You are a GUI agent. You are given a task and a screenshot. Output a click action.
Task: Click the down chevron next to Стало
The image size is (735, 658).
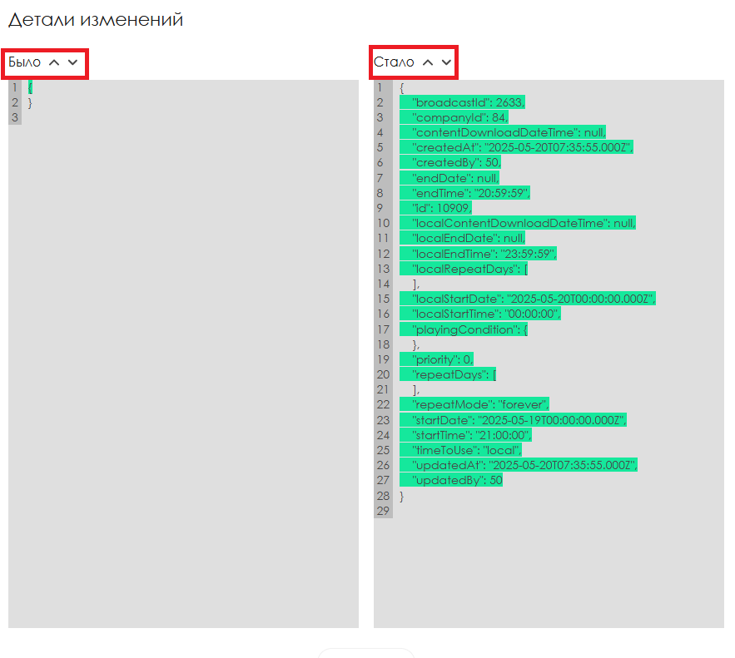click(x=447, y=62)
